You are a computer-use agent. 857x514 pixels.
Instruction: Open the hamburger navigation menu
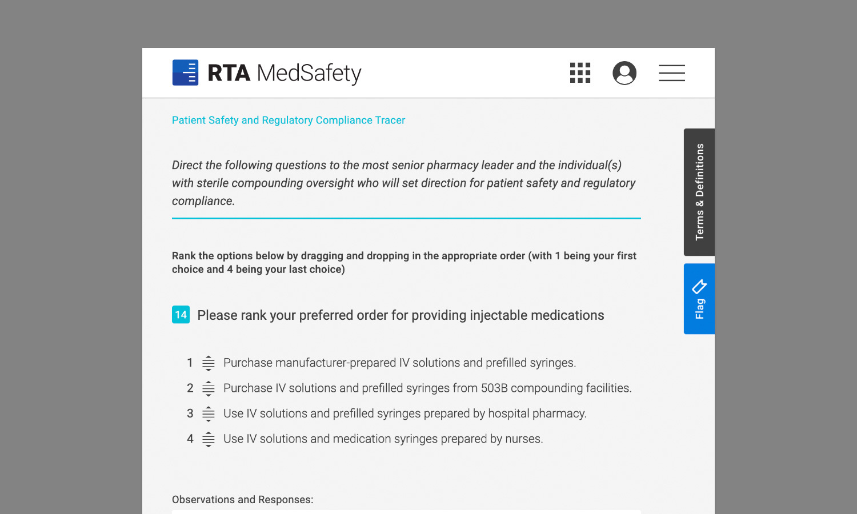coord(672,73)
